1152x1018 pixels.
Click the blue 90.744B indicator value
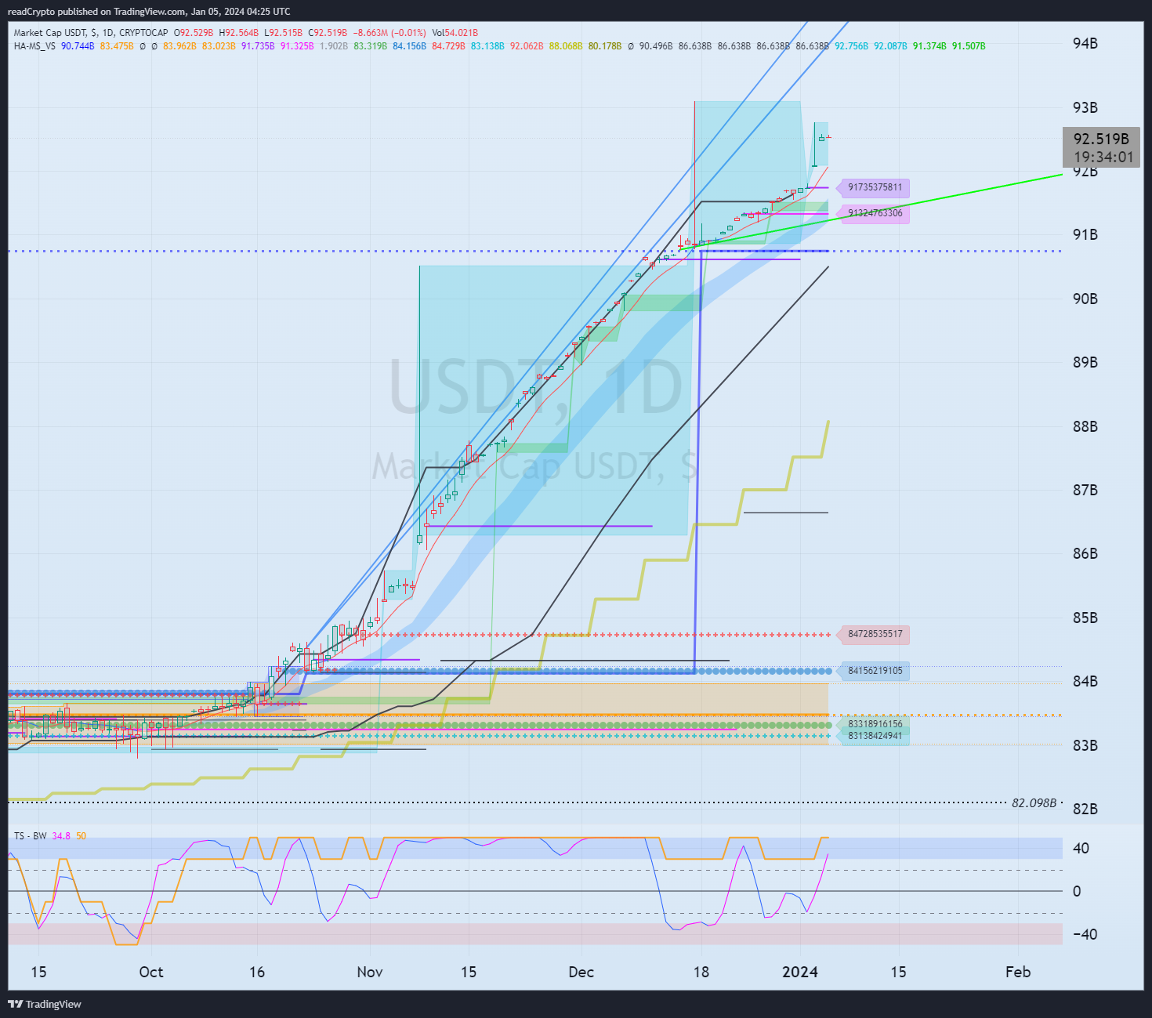click(78, 46)
